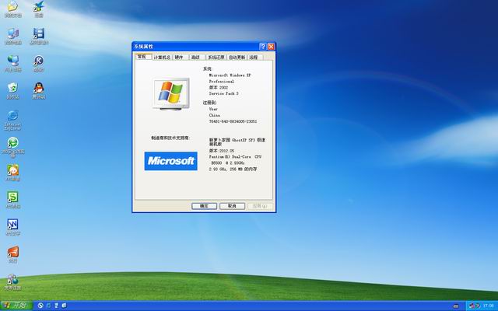Viewport: 498px width, 311px height.
Task: Click the '2.93 GHz, 256 MB' memory text
Action: [233, 169]
